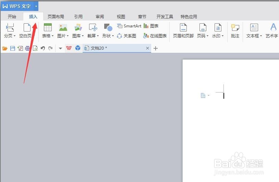Open the 开发工具 tab

point(165,17)
